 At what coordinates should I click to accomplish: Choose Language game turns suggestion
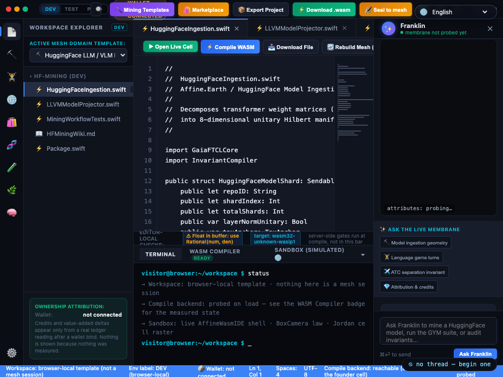411,257
